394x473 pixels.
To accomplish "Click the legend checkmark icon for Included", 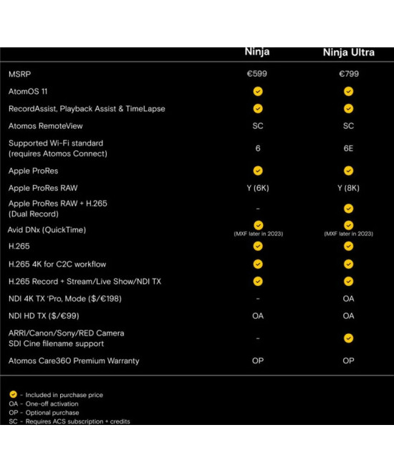I will pyautogui.click(x=14, y=394).
